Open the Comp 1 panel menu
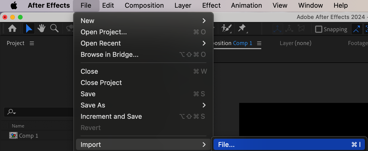Screen dimensions: 368x151 point(259,43)
